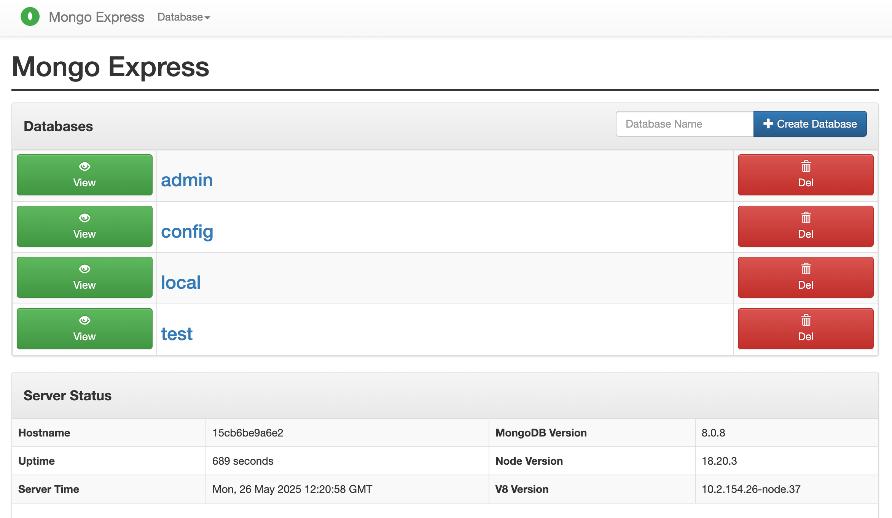Click the MongoDB leaf logo in the navbar
The image size is (892, 518).
(30, 17)
